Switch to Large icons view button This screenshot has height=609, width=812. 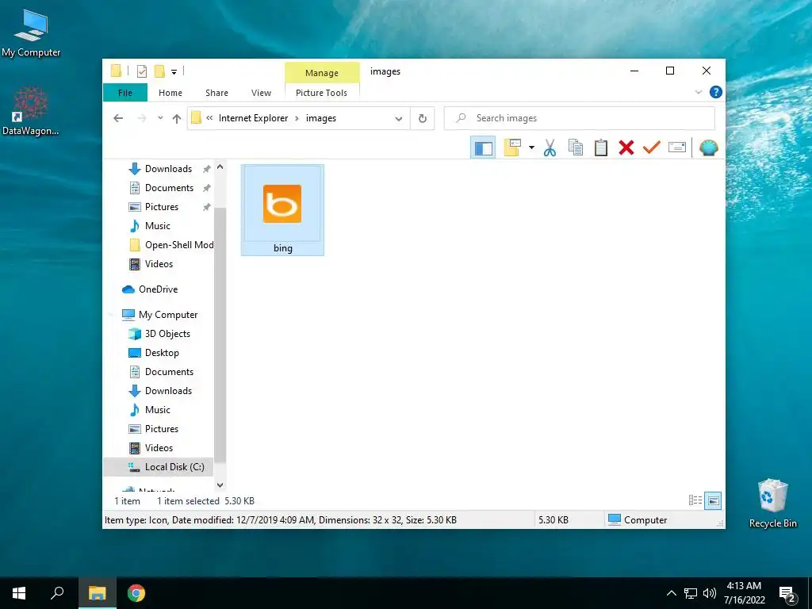713,500
